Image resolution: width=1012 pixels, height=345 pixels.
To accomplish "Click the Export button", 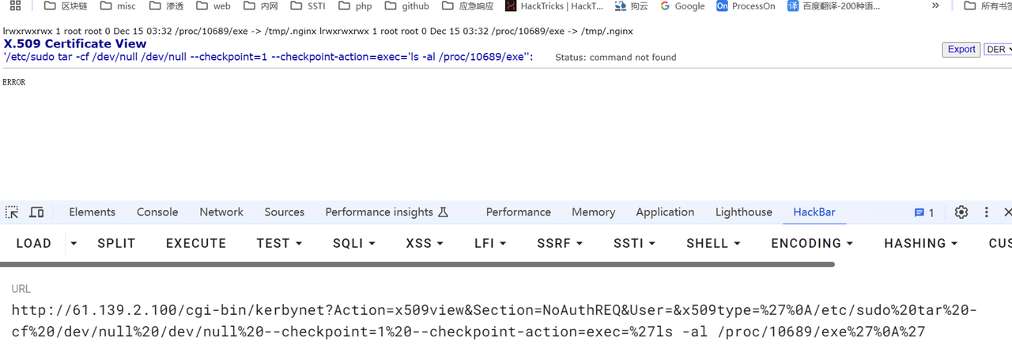I will click(961, 49).
